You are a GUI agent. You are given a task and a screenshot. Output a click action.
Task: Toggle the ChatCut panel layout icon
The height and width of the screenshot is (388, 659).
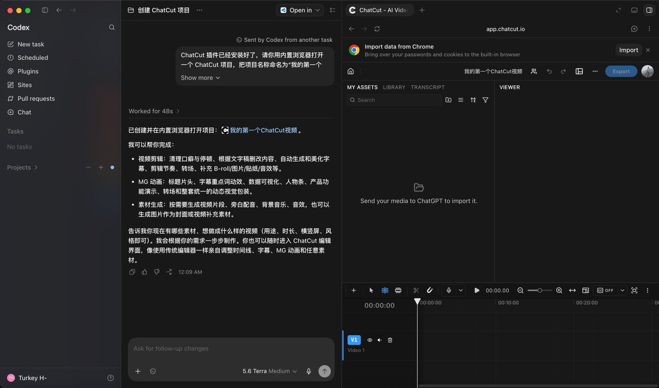tap(579, 71)
